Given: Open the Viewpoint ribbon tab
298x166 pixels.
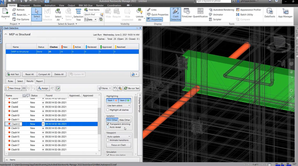Looking at the screenshot, I should pyautogui.click(x=24, y=6).
